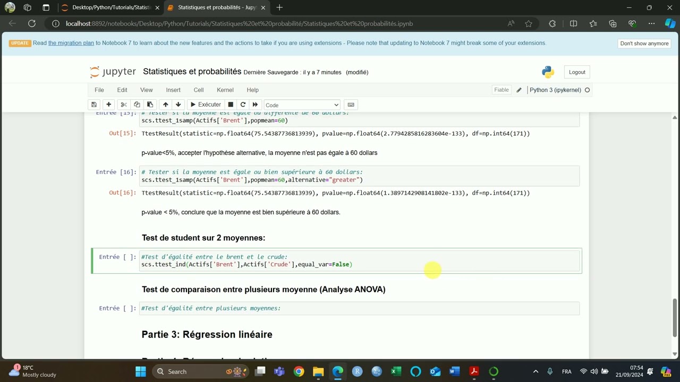Screen dimensions: 680x382
Task: Open the Cell menu
Action: 199,90
